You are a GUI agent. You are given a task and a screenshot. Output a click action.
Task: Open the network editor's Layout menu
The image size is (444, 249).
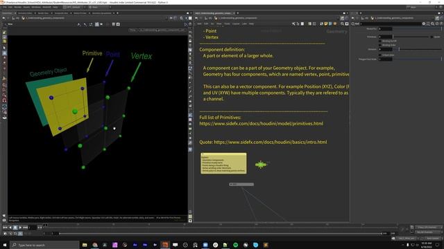tap(236, 24)
